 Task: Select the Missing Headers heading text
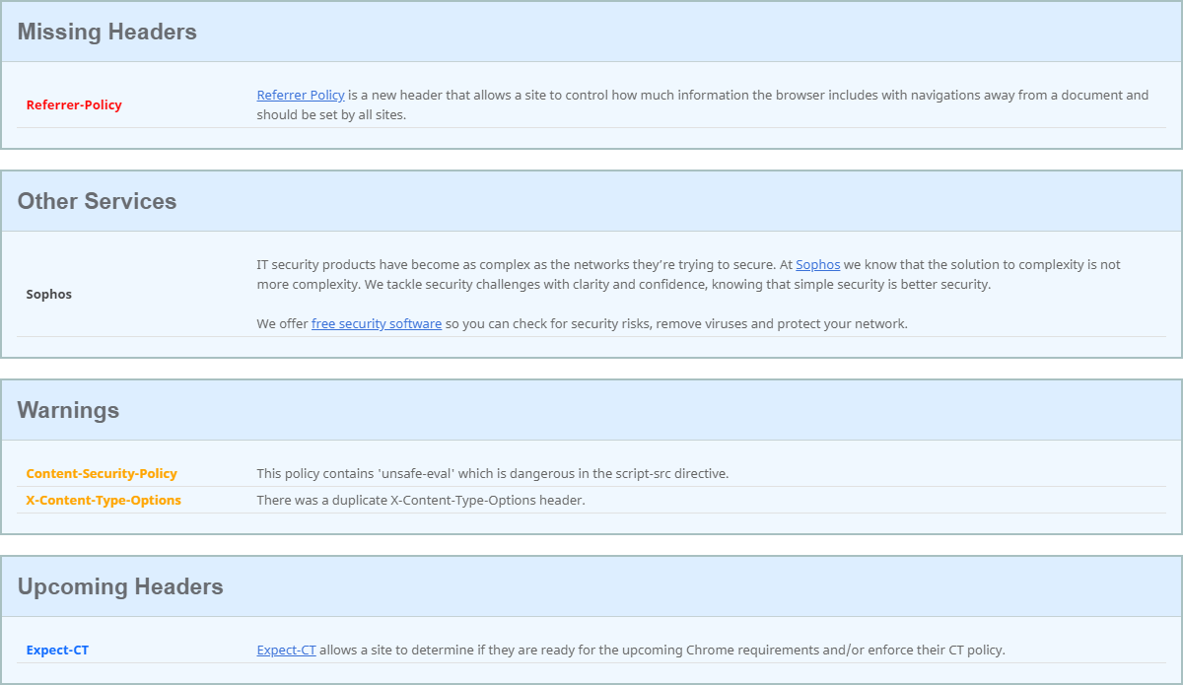coord(106,31)
